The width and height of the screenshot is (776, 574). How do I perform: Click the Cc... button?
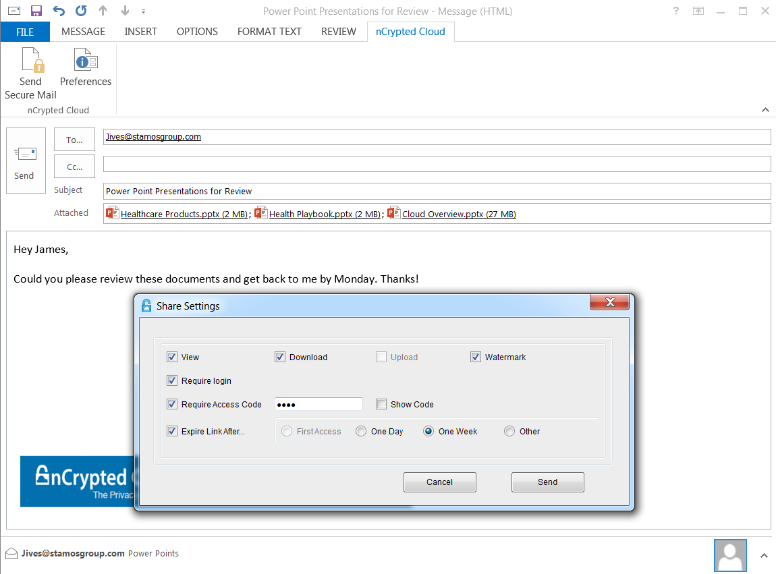[x=74, y=167]
